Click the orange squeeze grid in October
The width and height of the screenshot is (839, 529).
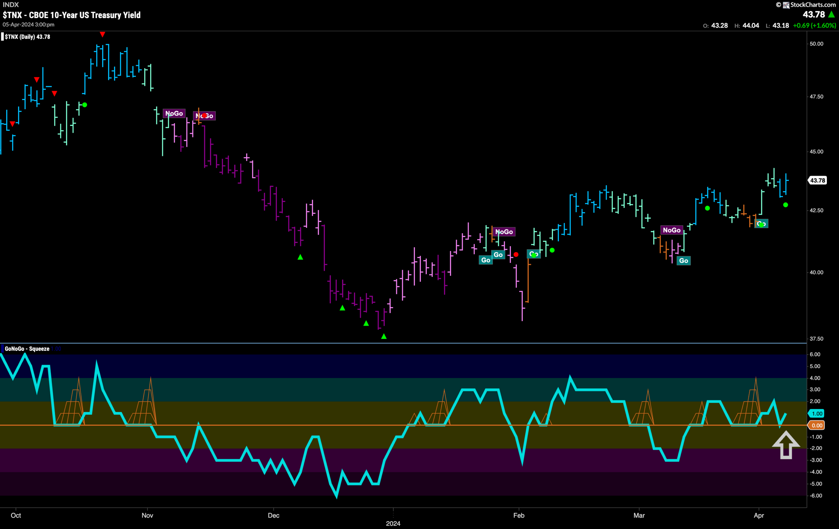click(70, 401)
